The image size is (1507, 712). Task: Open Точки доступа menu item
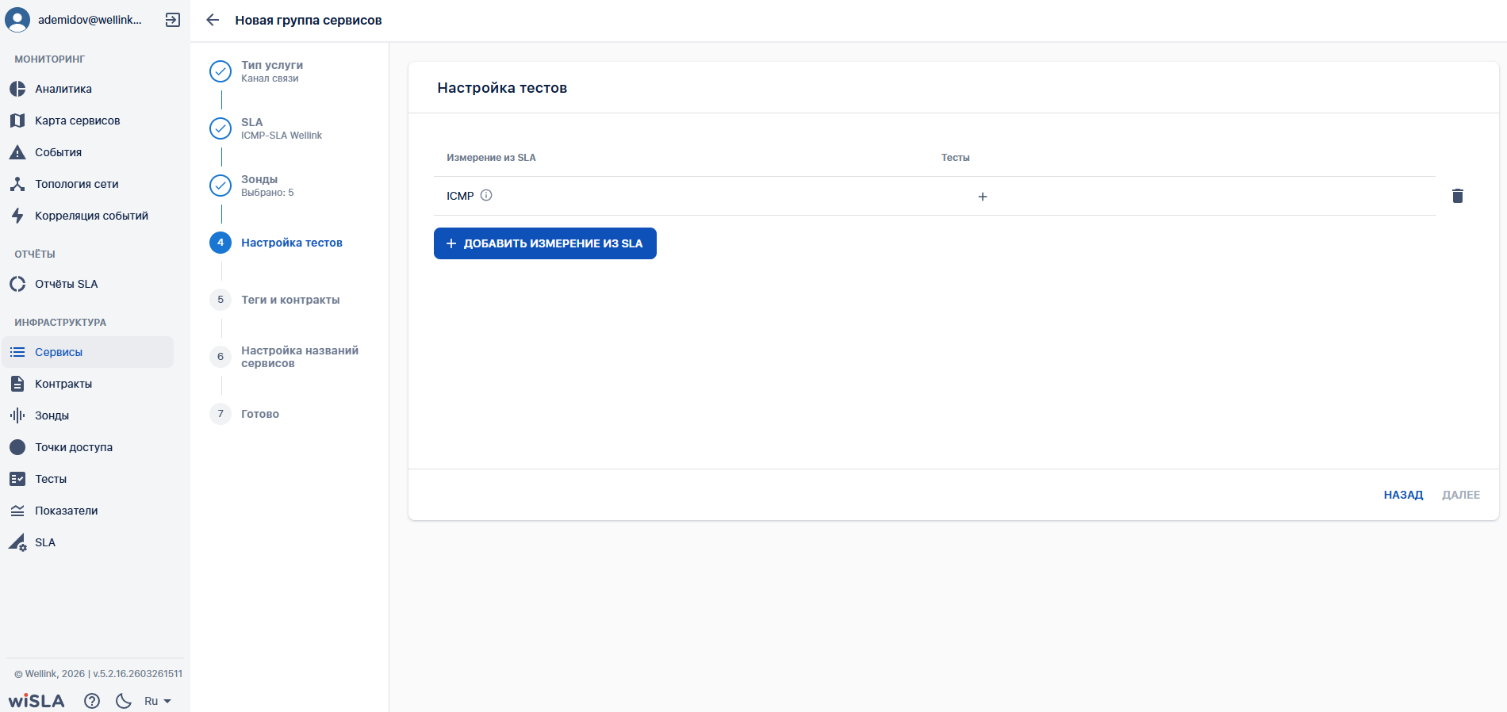click(87, 447)
